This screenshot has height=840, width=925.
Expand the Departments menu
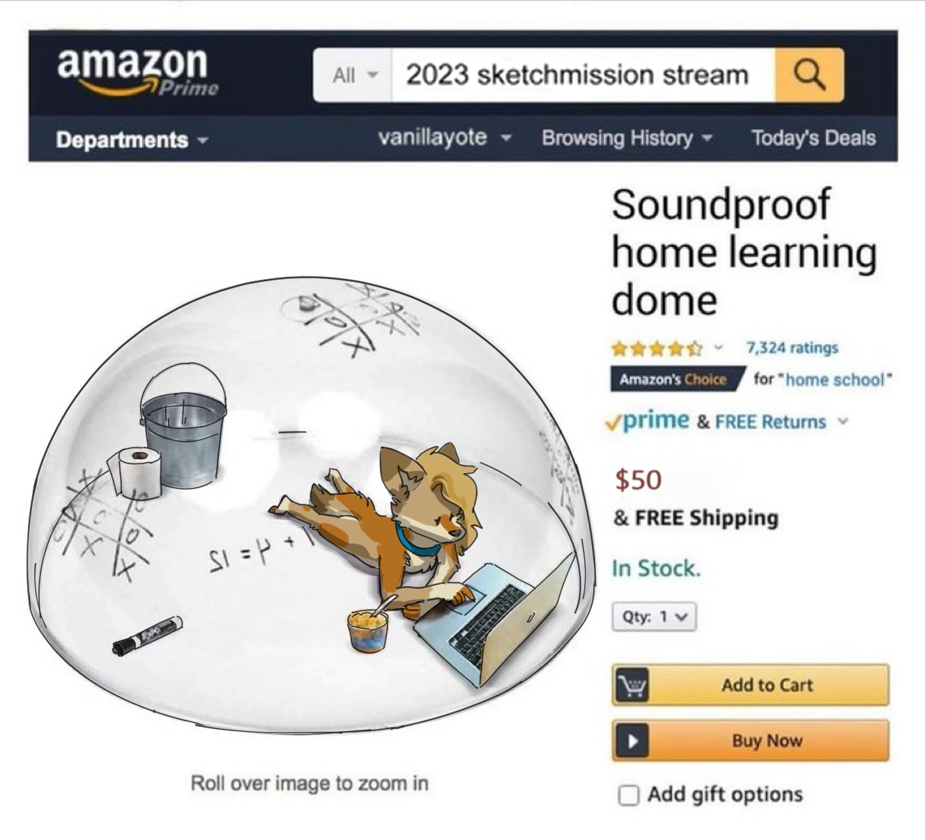pos(132,140)
